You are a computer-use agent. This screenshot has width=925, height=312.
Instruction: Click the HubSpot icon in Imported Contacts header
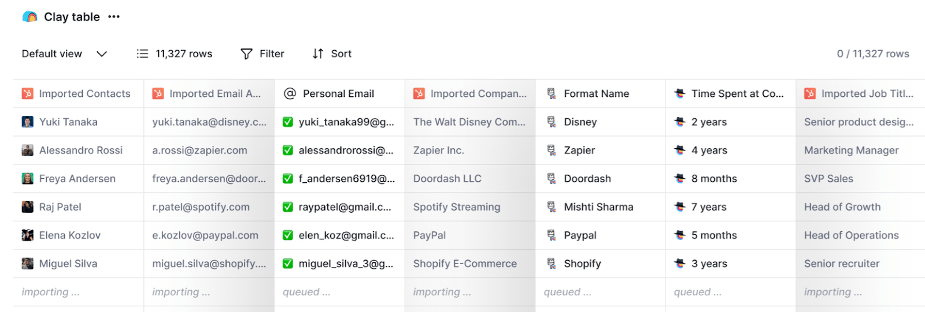pyautogui.click(x=27, y=93)
